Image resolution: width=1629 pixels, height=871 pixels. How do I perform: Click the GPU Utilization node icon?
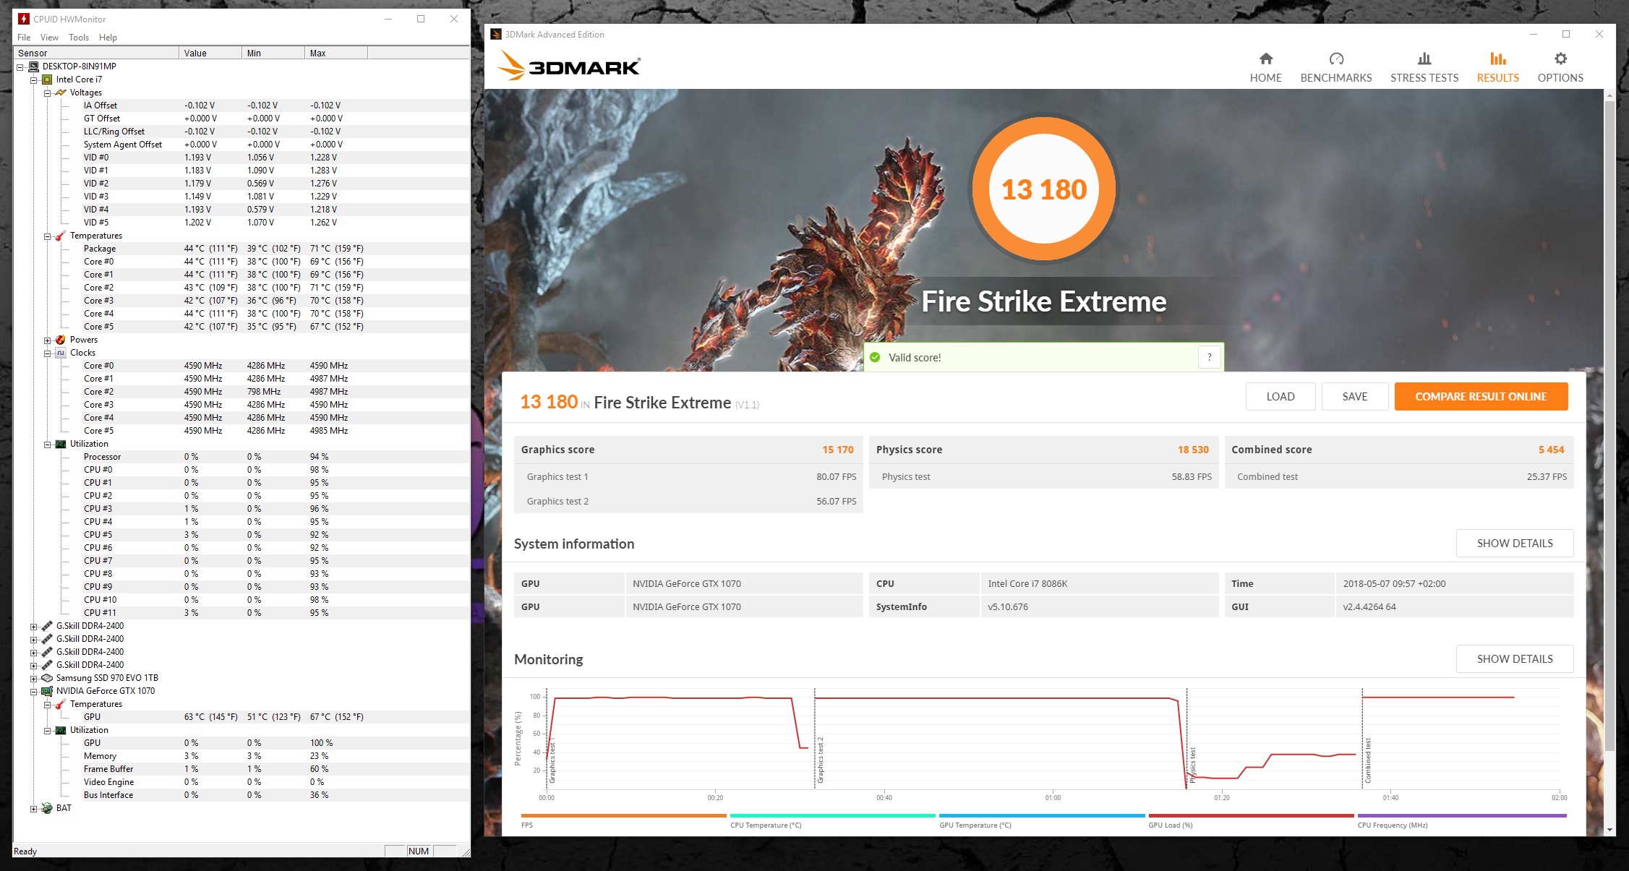(x=61, y=730)
